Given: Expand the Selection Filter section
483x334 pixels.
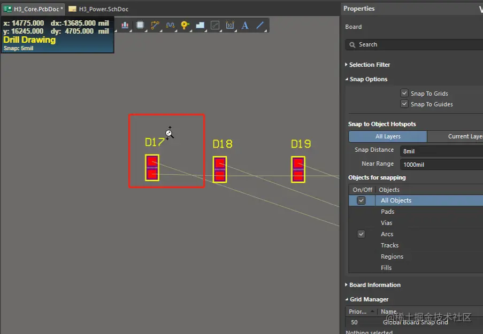Looking at the screenshot, I should click(346, 65).
